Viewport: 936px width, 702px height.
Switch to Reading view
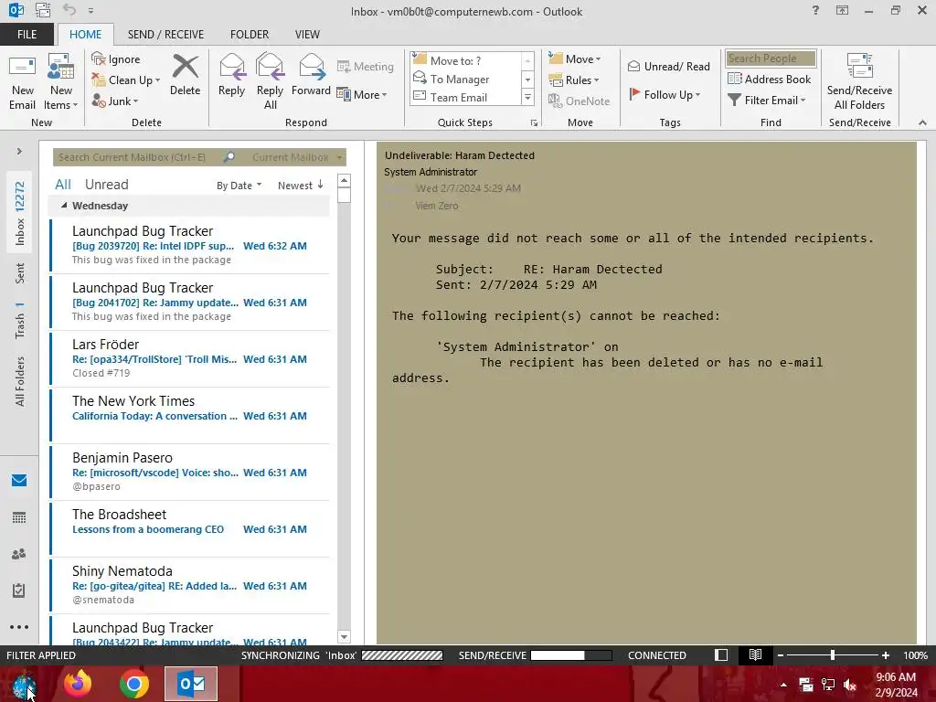pyautogui.click(x=755, y=655)
